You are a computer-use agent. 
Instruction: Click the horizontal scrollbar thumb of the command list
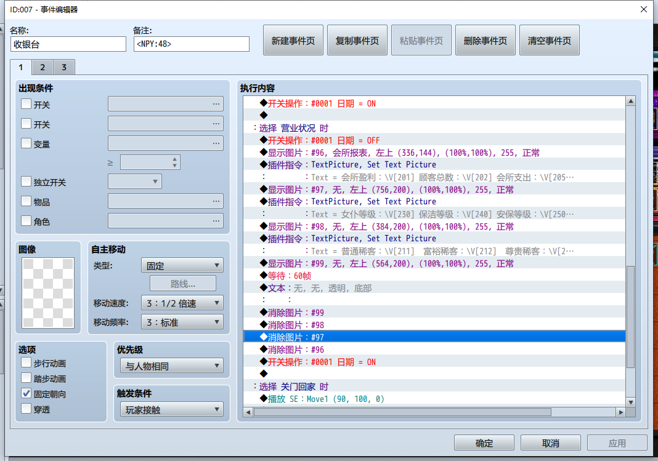pos(402,412)
